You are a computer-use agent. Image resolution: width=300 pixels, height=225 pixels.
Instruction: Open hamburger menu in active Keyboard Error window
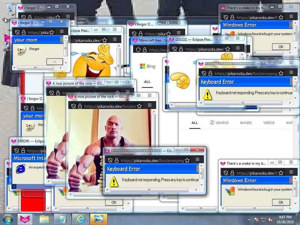(x=197, y=159)
